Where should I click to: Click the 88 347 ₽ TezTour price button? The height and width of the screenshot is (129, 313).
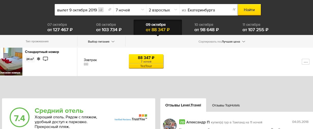(146, 61)
